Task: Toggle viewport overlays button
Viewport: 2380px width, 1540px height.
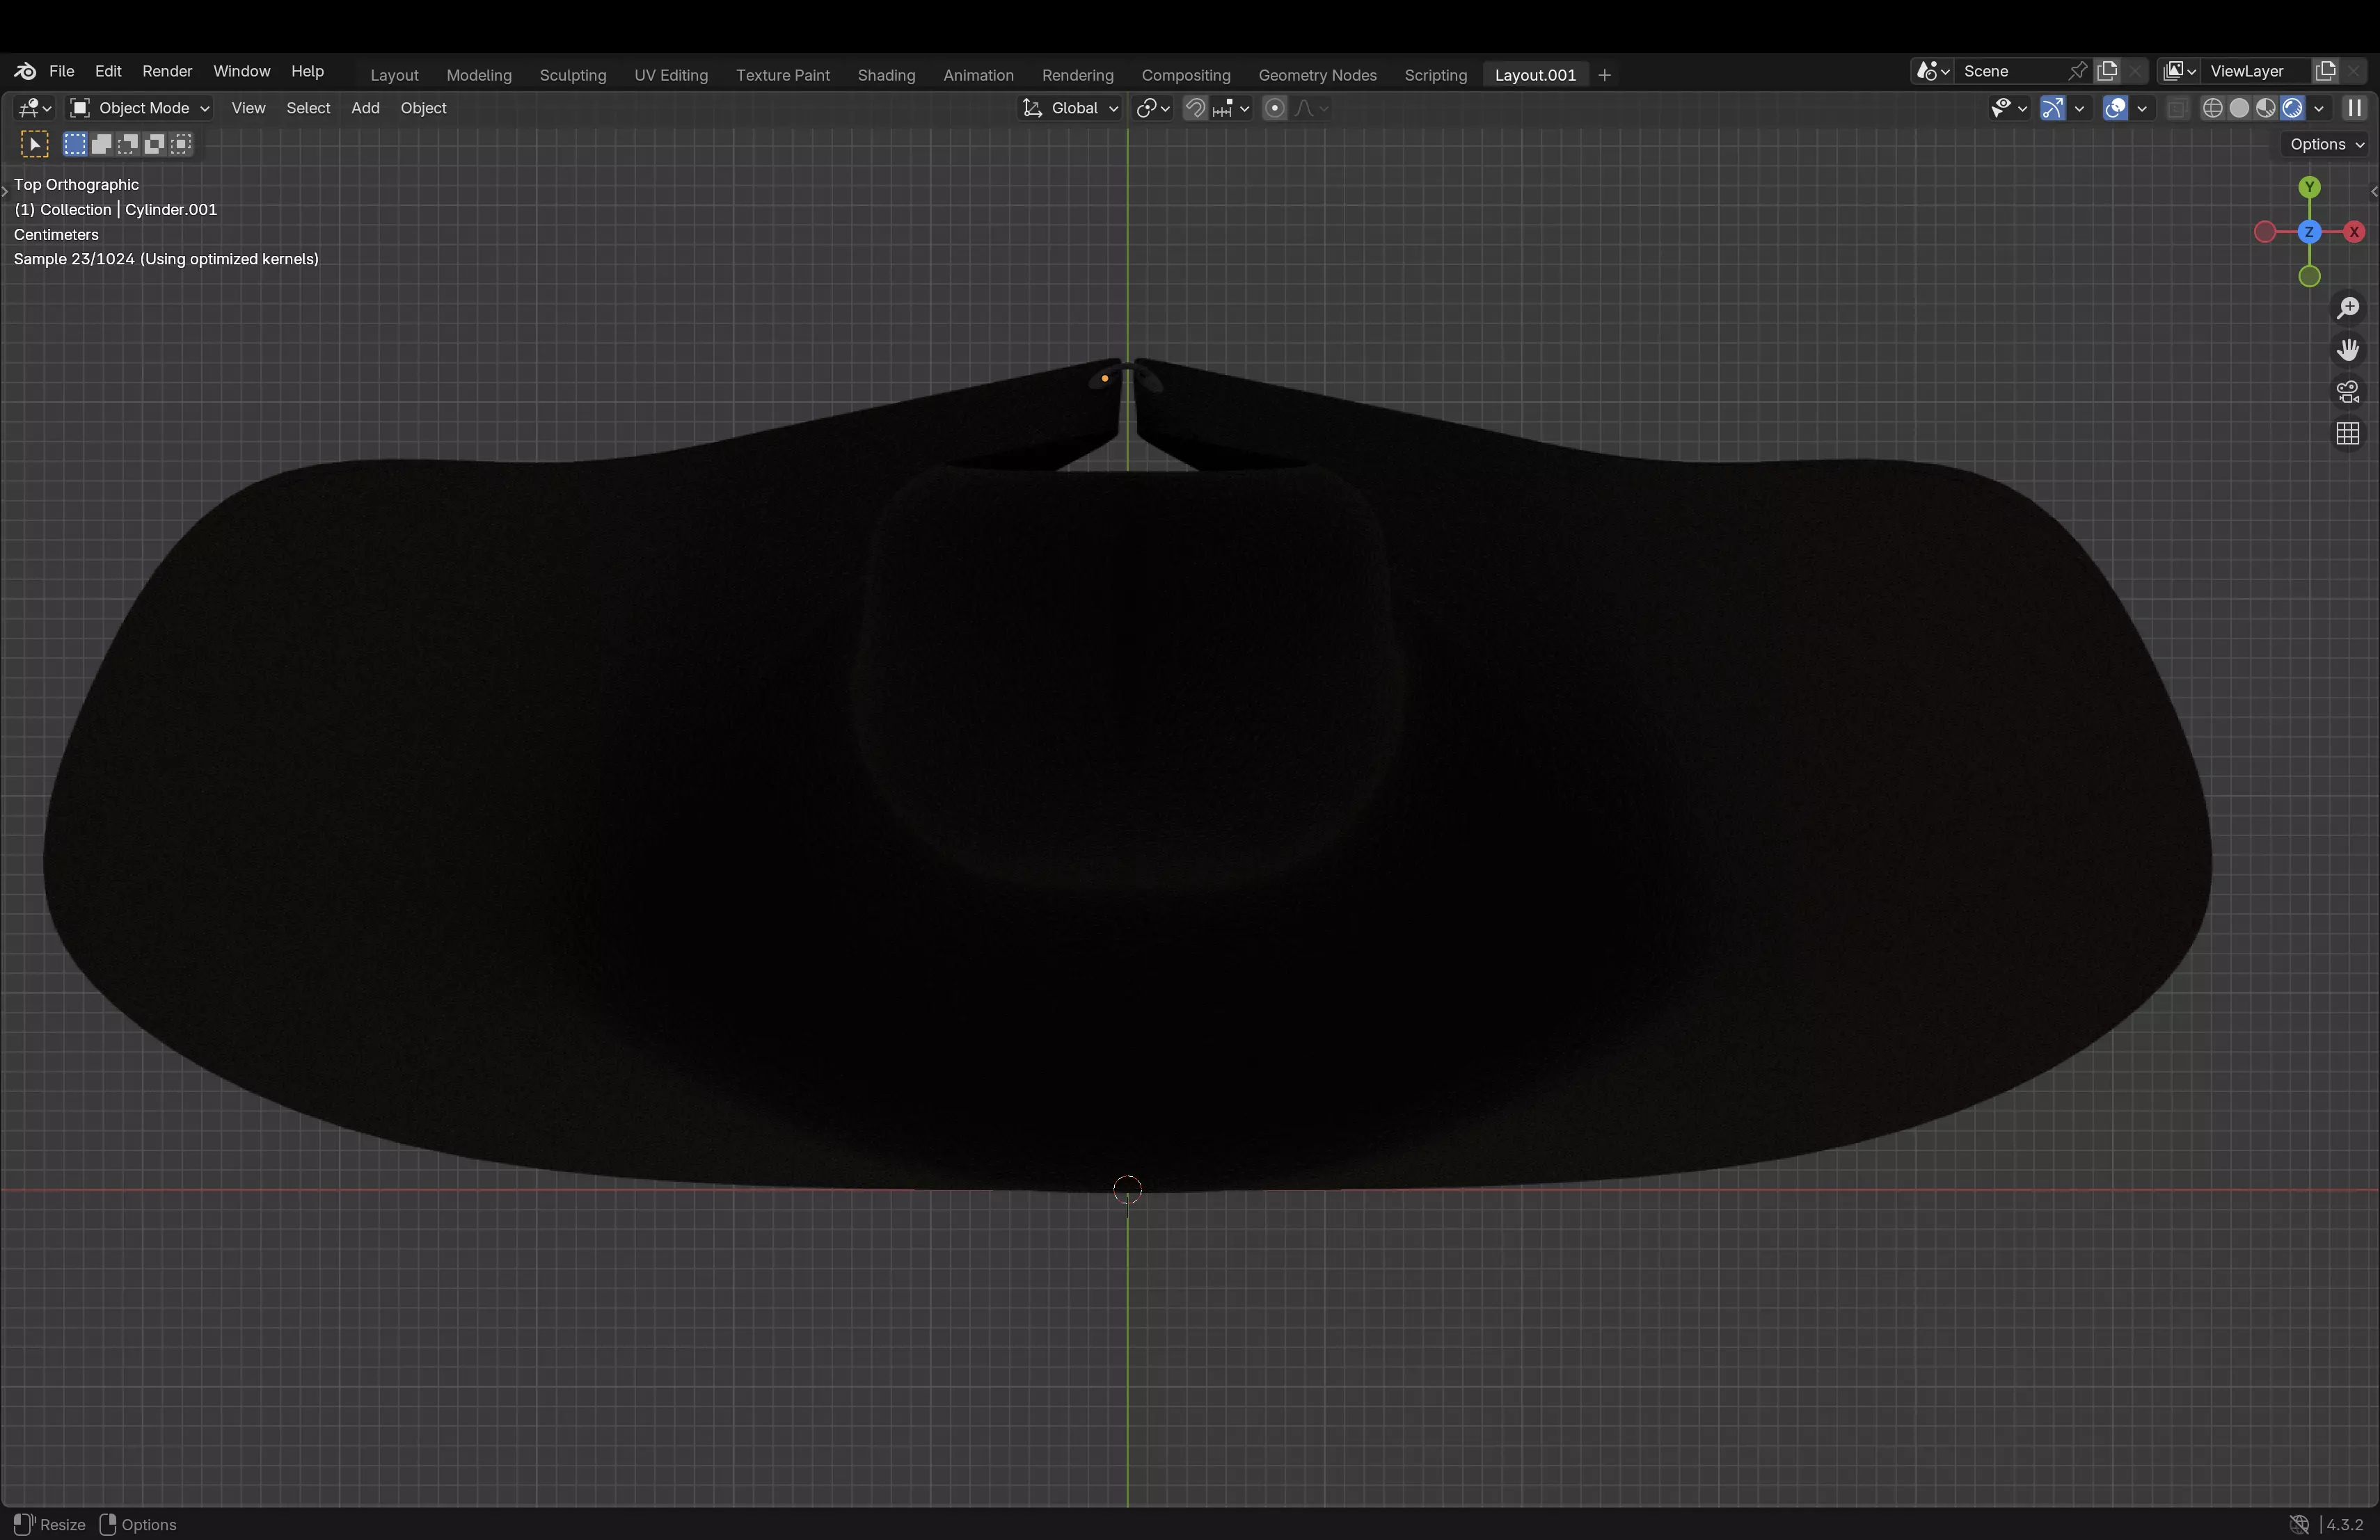Action: (2115, 108)
